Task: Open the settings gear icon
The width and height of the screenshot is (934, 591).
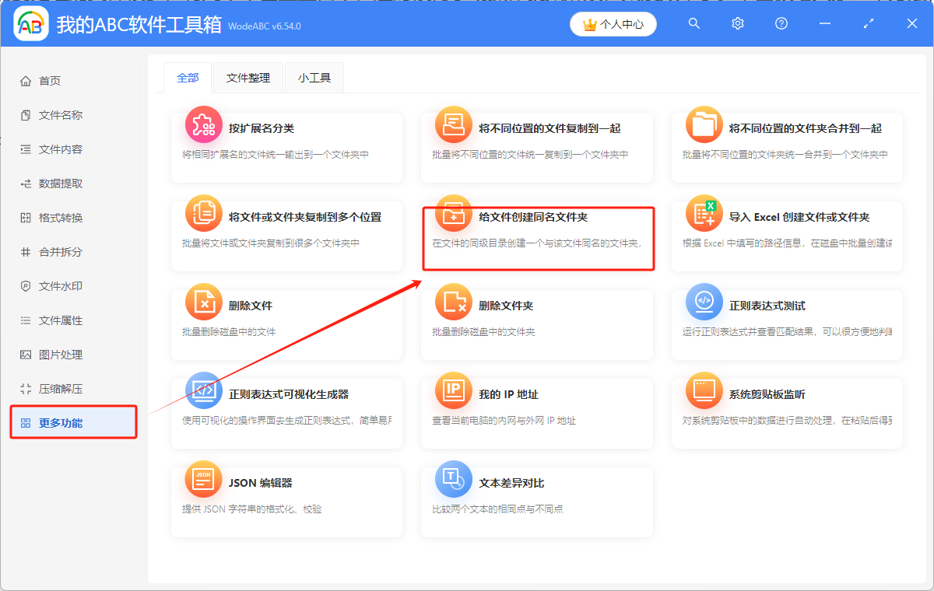Action: pyautogui.click(x=737, y=23)
